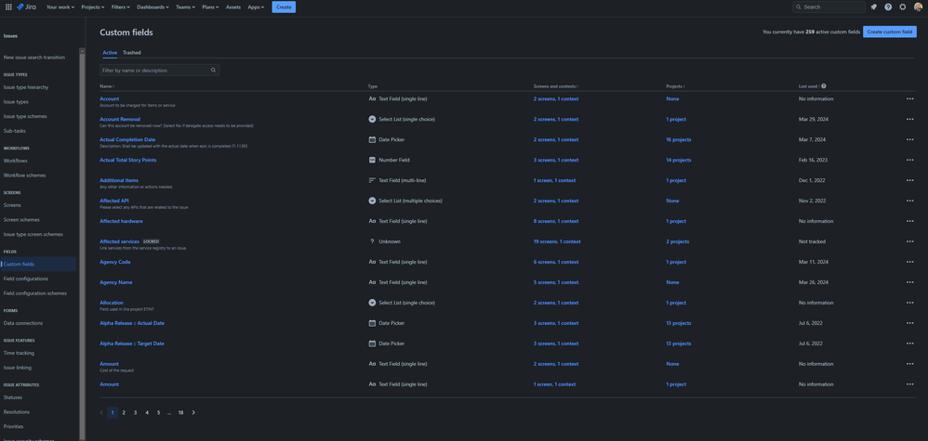This screenshot has height=441, width=928.
Task: Expand the Filters menu
Action: [x=121, y=7]
